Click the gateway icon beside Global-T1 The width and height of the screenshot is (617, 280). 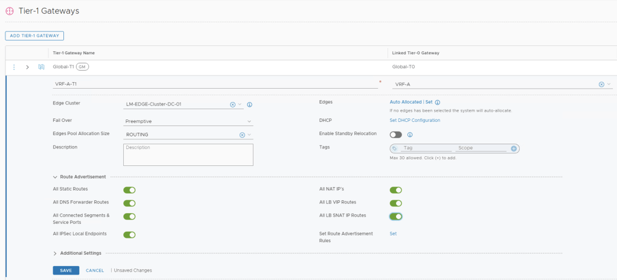tap(42, 67)
